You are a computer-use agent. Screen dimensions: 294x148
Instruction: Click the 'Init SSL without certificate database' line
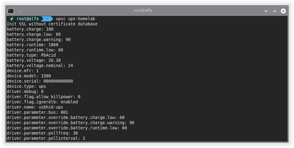[x=52, y=24]
